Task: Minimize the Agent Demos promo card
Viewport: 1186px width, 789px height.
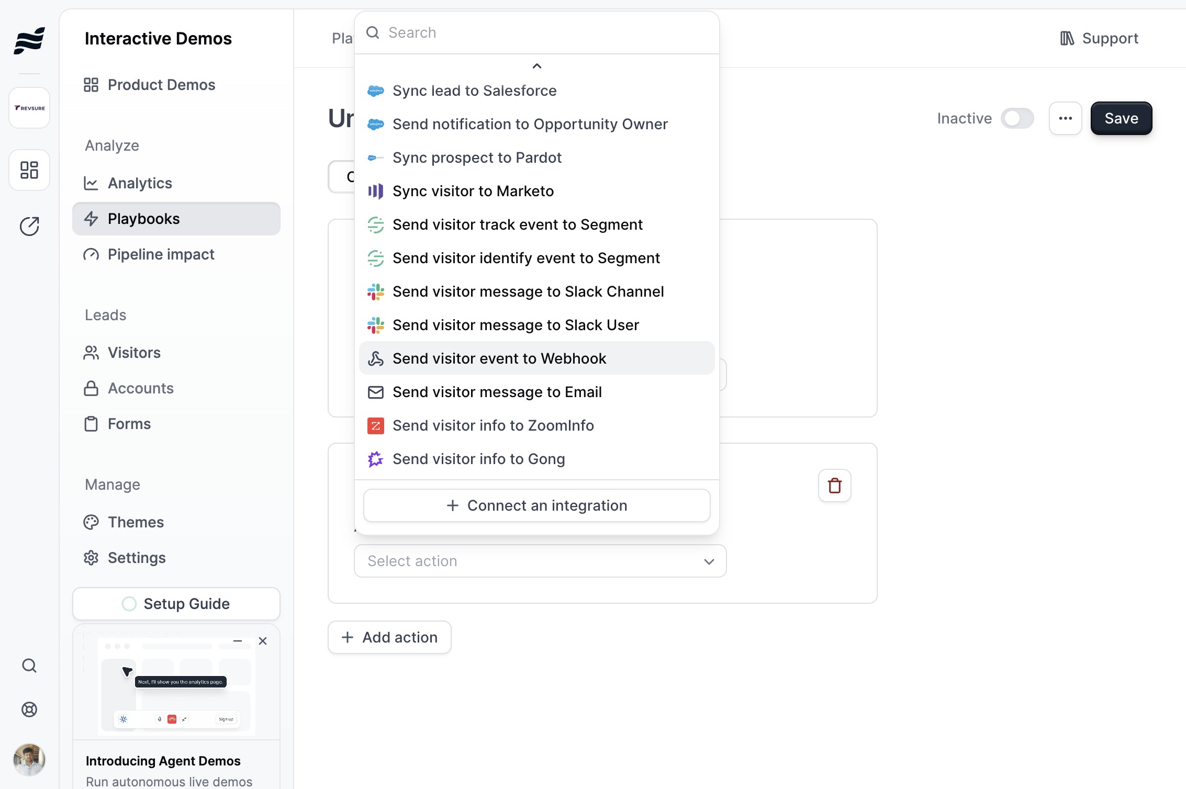Action: (x=238, y=641)
